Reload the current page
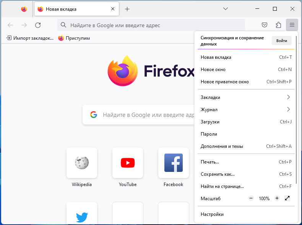302x225 pixels. pyautogui.click(x=38, y=25)
